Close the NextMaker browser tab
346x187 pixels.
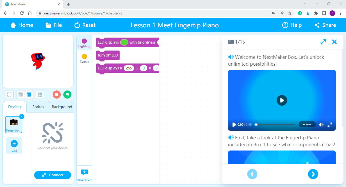pyautogui.click(x=59, y=4)
